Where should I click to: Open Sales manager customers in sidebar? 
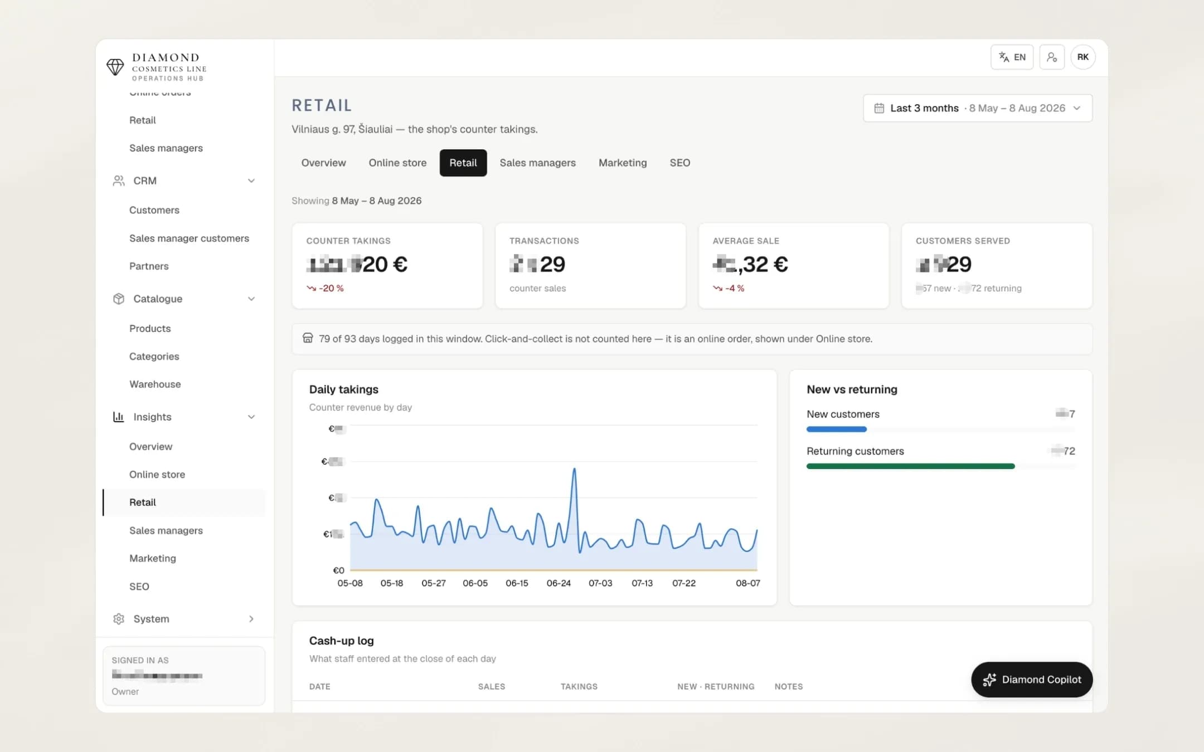pos(189,238)
